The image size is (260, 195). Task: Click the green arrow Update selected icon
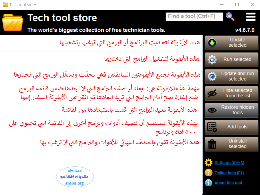[212, 43]
